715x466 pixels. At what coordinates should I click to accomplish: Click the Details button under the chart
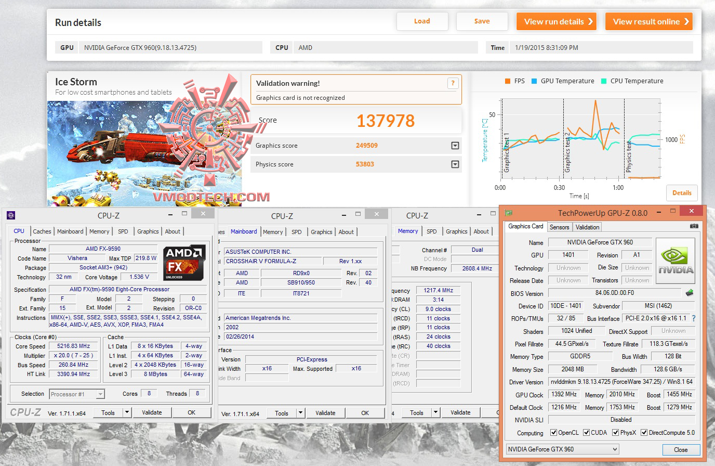(x=682, y=193)
